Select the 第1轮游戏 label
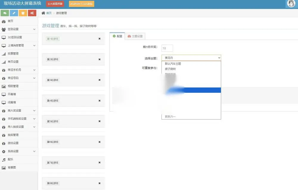The image size is (298, 190). [53, 39]
